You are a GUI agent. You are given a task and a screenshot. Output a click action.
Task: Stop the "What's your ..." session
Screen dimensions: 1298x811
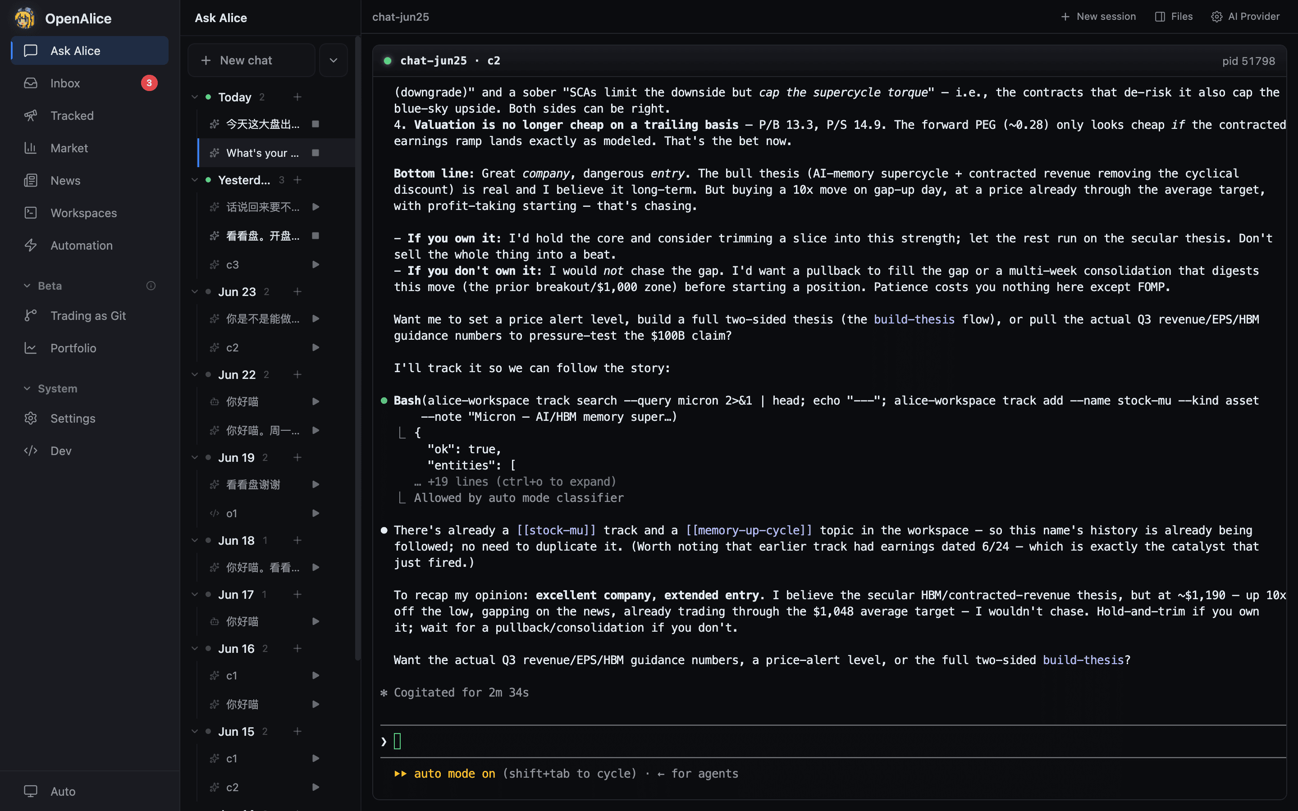316,153
